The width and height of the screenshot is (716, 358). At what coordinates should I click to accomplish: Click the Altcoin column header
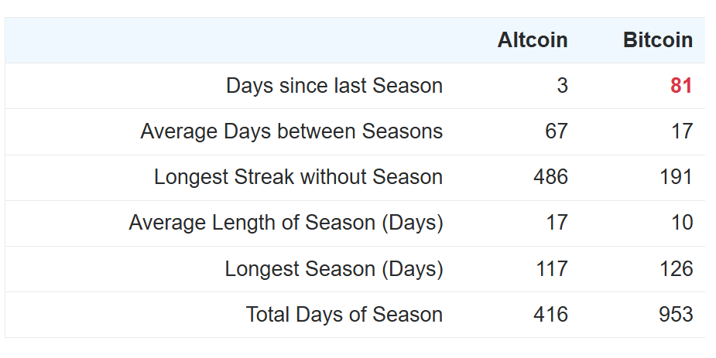point(533,40)
